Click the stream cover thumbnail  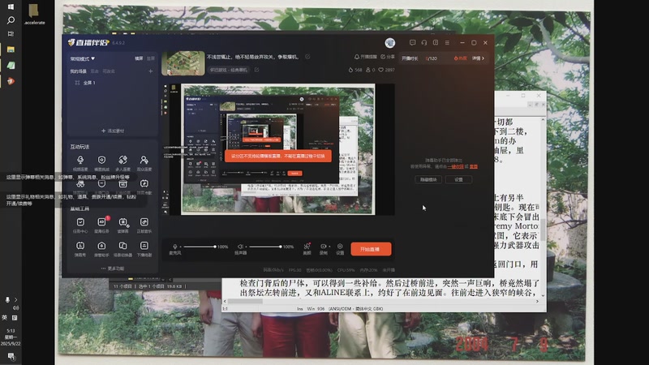pyautogui.click(x=183, y=63)
